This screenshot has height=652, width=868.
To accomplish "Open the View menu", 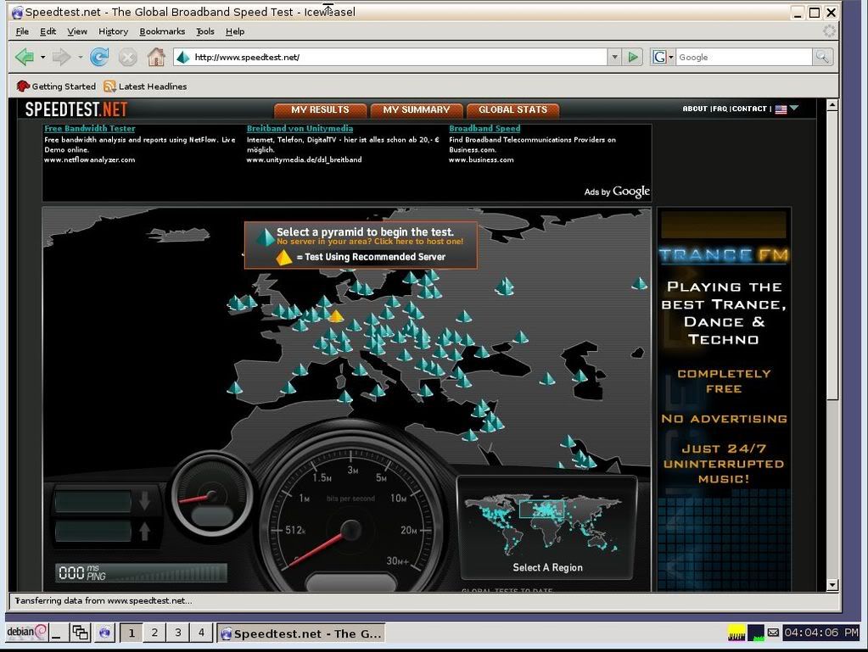I will (77, 31).
